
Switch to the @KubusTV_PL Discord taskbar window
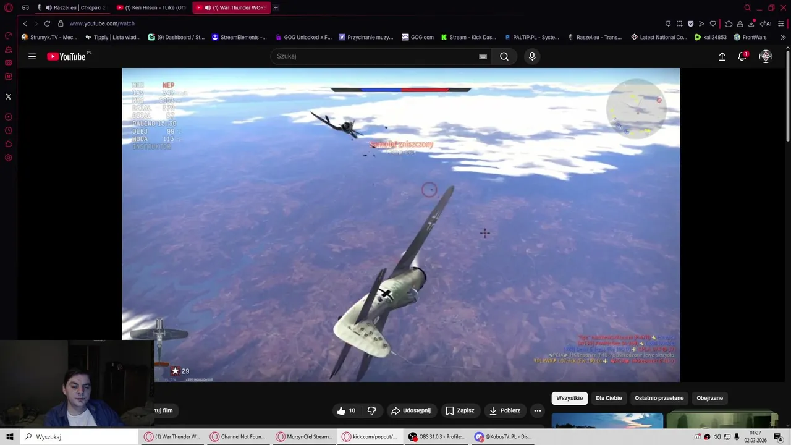(x=502, y=437)
